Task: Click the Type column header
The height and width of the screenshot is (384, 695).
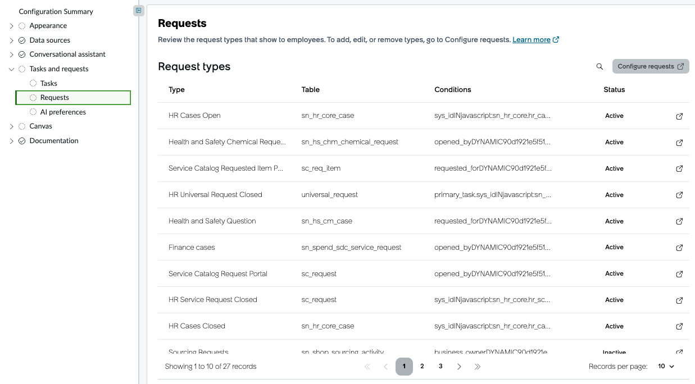Action: 176,90
